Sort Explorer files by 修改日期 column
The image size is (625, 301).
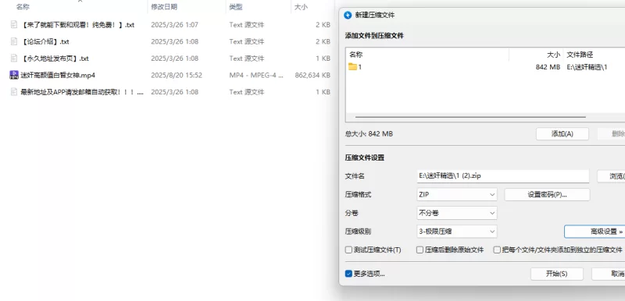click(x=164, y=7)
